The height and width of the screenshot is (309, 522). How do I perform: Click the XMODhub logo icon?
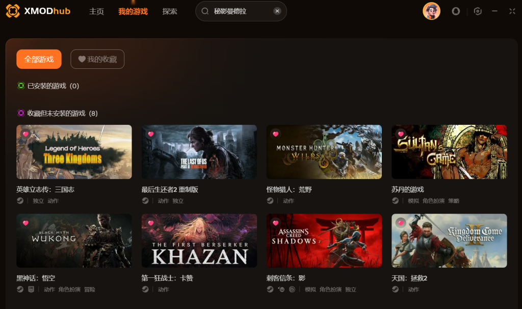tap(13, 11)
